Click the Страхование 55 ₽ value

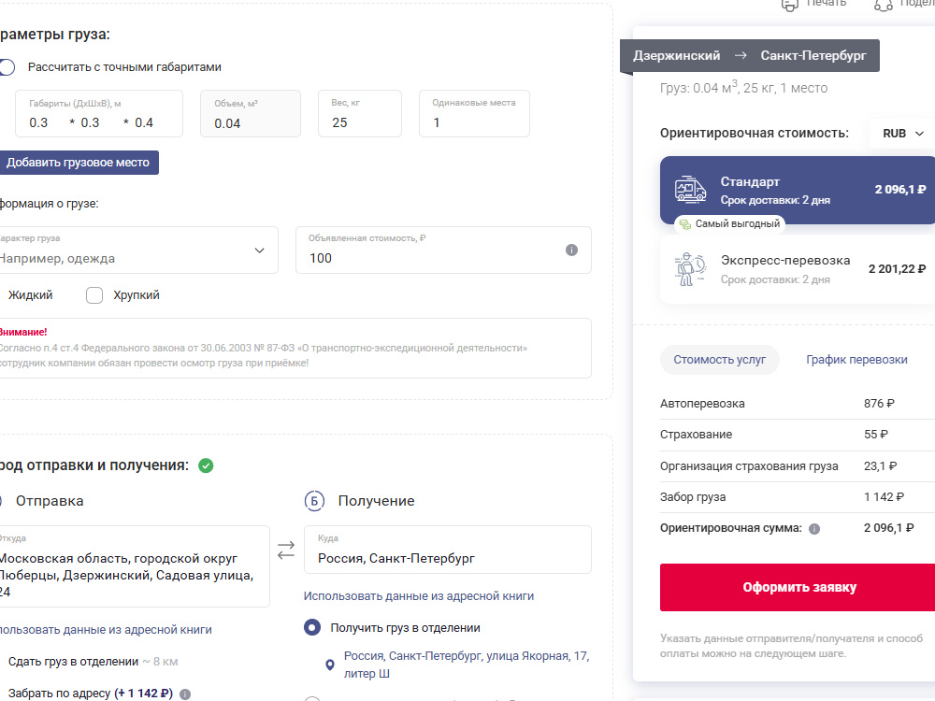875,435
